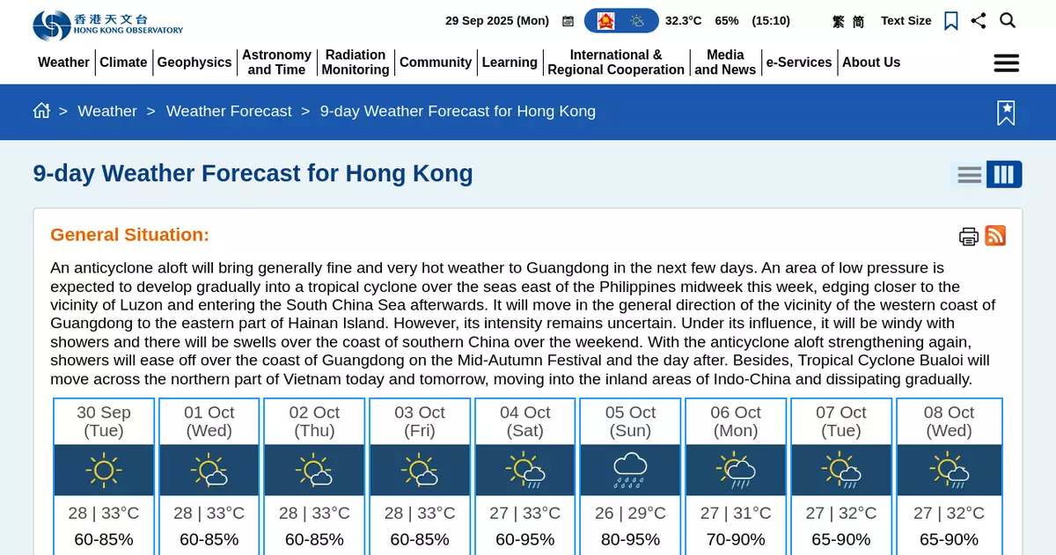Screen dimensions: 1056x555
Task: Open the calendar icon beside the date
Action: click(x=568, y=21)
